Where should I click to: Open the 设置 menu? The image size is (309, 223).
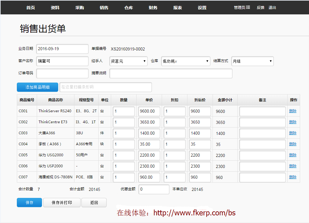(202, 7)
